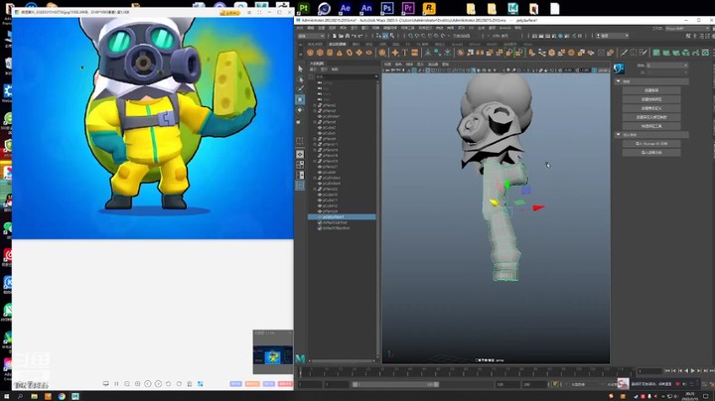Switch to four-view panel layout

click(300, 165)
